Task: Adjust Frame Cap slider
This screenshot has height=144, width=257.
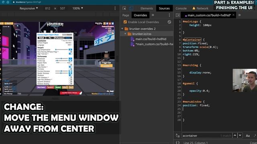Action: (x=61, y=60)
